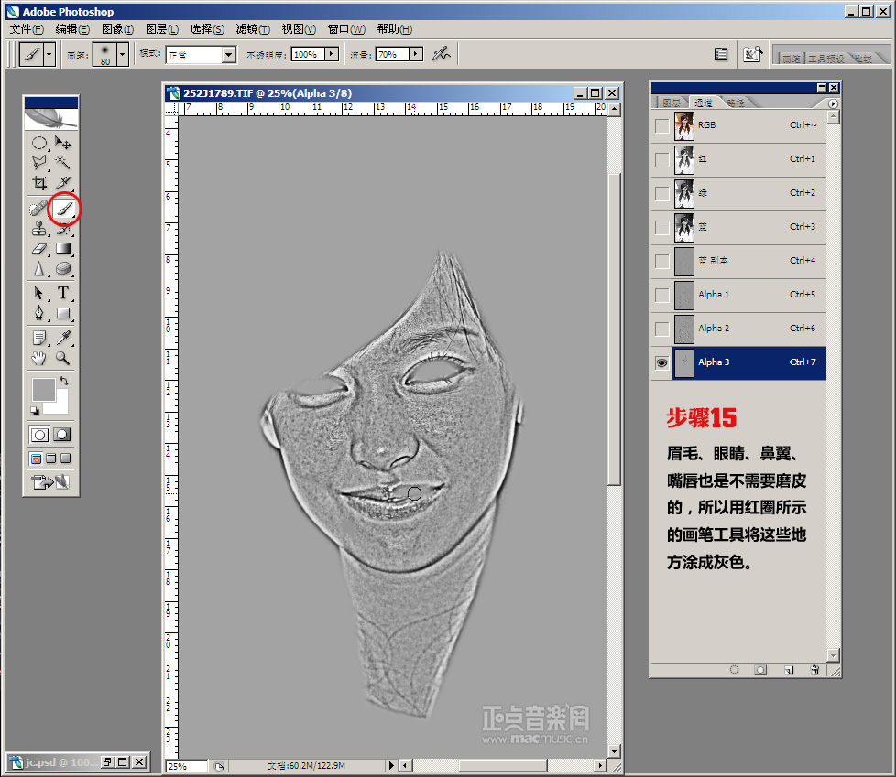This screenshot has height=777, width=896.
Task: Choose the Clone Stamp tool
Action: pos(39,230)
